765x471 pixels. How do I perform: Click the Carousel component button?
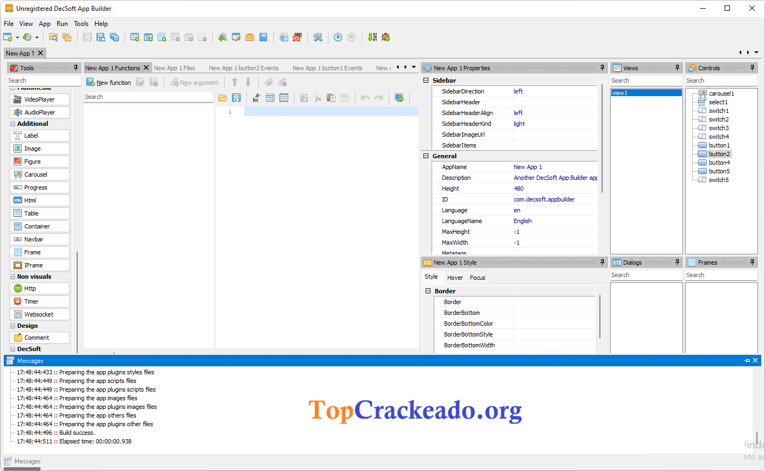point(40,174)
